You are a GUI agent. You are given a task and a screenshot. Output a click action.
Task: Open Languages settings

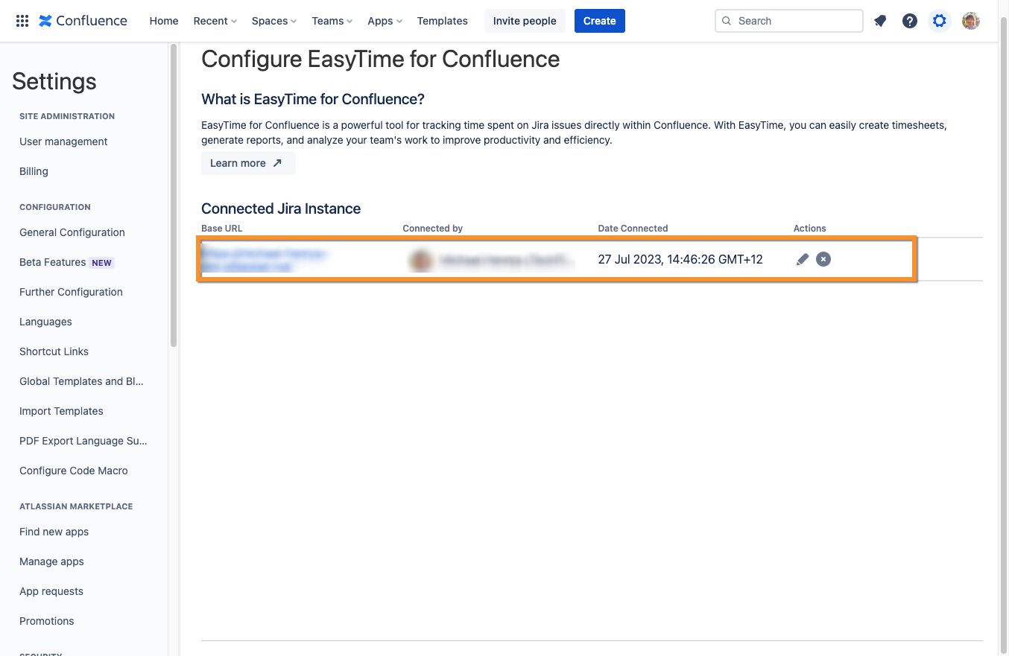[45, 322]
